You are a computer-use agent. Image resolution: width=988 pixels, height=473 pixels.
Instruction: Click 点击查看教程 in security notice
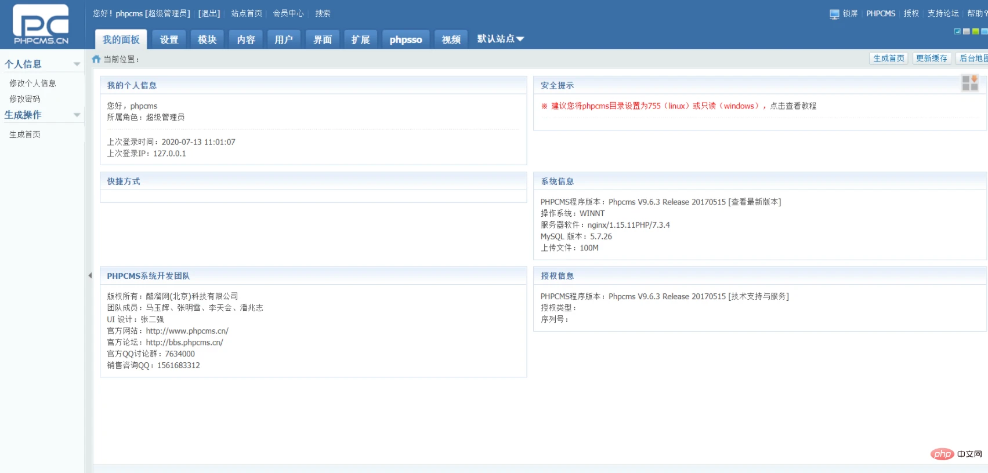(793, 106)
